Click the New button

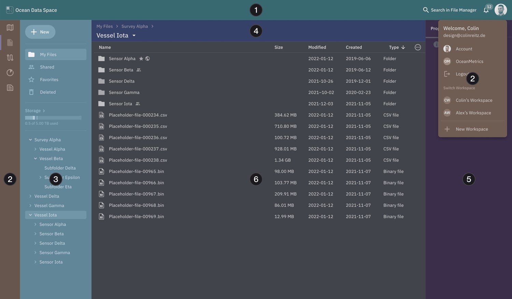(x=40, y=32)
